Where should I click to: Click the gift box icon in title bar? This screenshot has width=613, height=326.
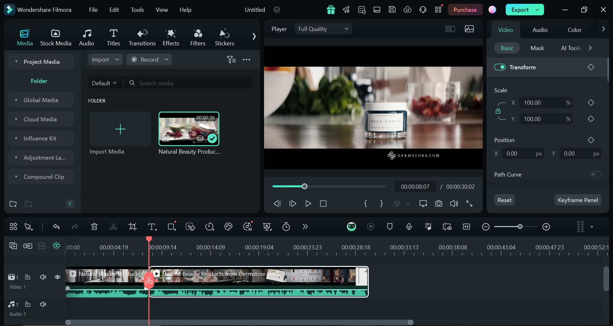tap(331, 10)
